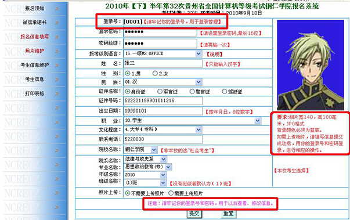Click arrow icon beside 诚信承诺书
Screen dimensions: 350x220
coord(57,23)
